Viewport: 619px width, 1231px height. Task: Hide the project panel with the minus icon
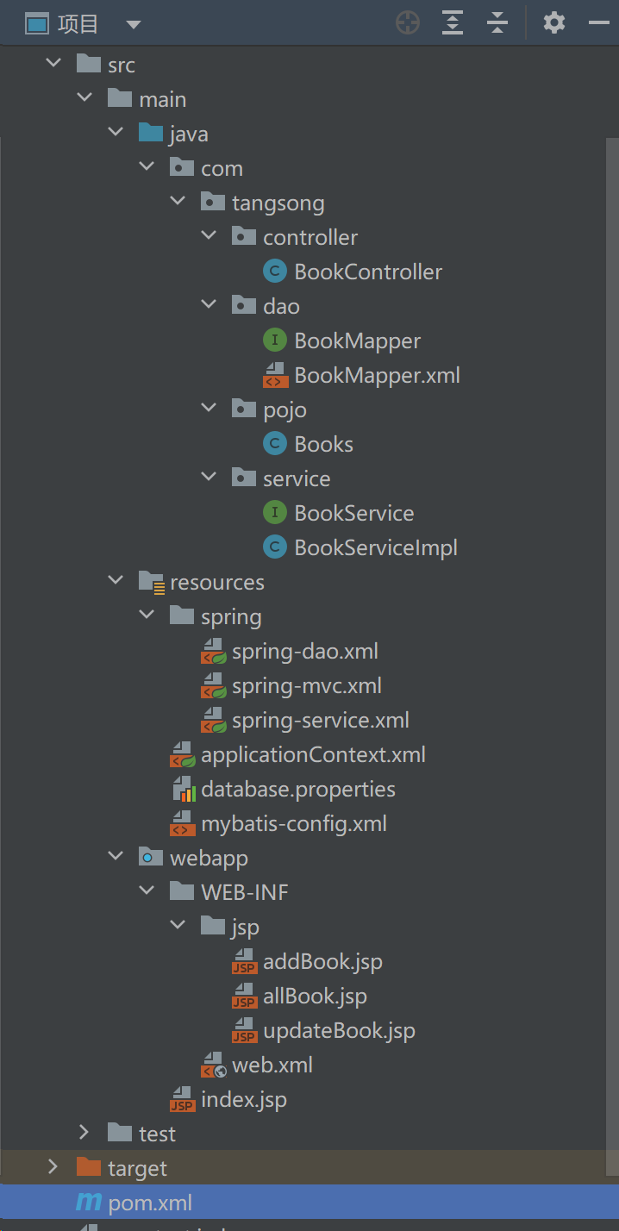[599, 22]
